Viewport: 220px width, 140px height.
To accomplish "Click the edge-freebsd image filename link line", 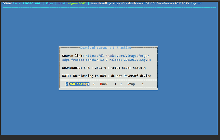I will tap(106, 60).
